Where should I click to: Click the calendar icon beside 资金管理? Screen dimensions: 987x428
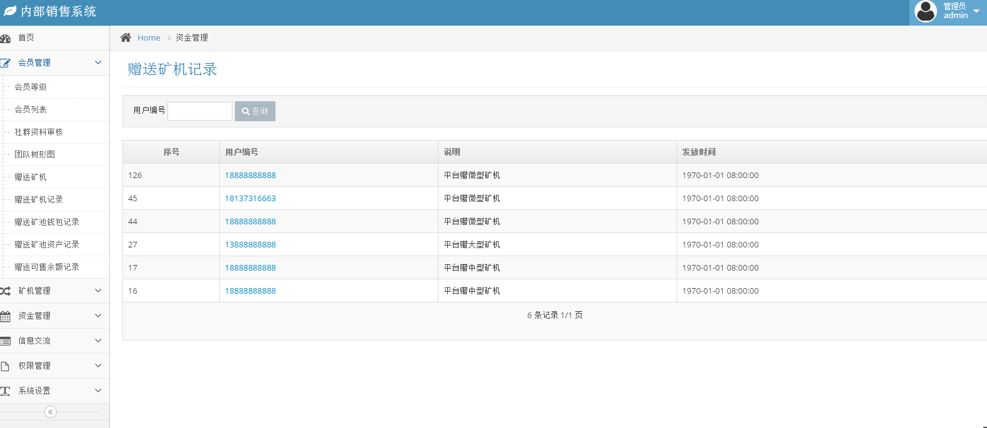coord(6,316)
